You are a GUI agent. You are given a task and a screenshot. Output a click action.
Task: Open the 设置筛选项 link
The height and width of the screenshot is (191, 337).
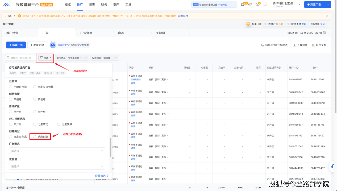102,176
